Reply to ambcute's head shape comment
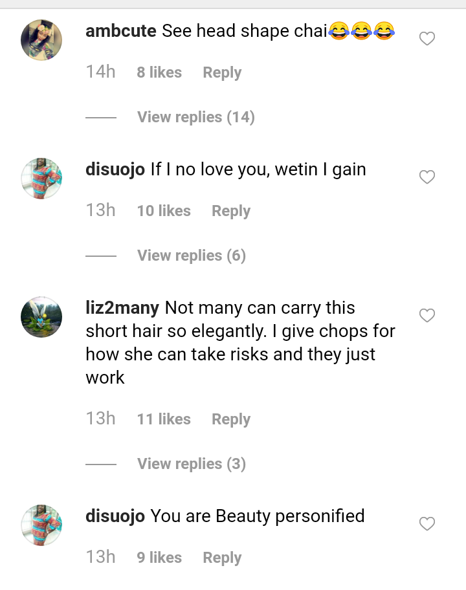Image resolution: width=466 pixels, height=590 pixels. pyautogui.click(x=222, y=72)
